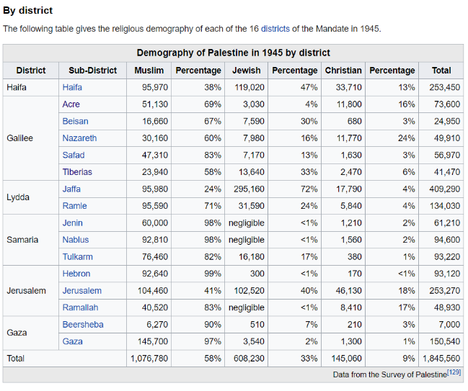468x391 pixels.
Task: Open the 'districts' link in the intro sentence
Action: coord(275,29)
